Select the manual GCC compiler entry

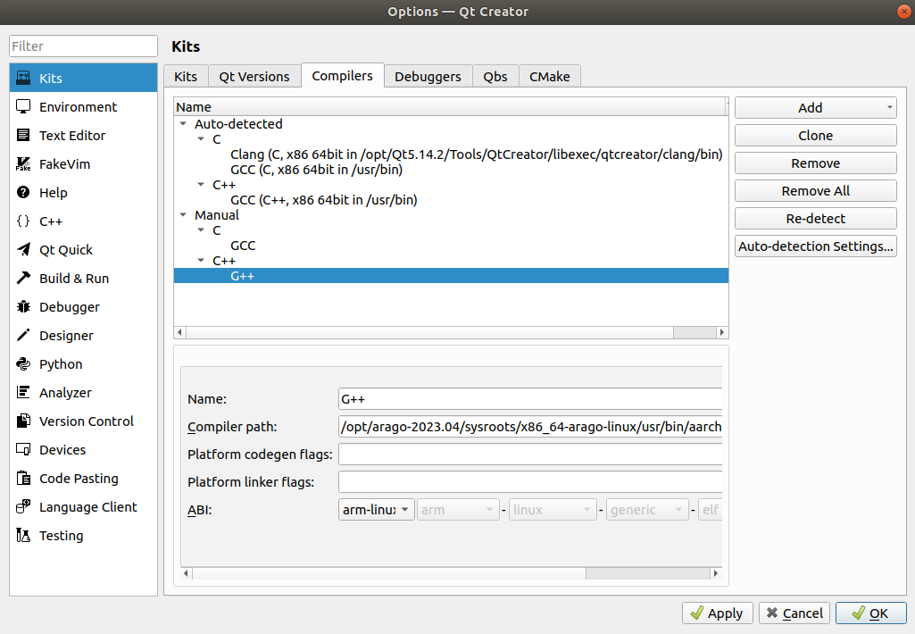(243, 246)
